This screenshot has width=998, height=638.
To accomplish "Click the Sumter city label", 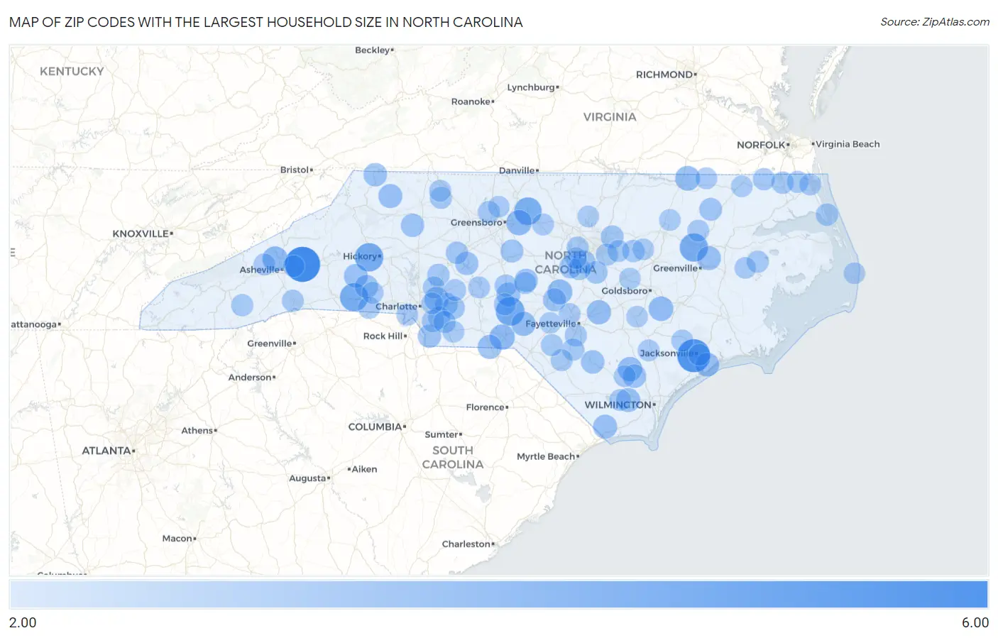I will tap(442, 434).
